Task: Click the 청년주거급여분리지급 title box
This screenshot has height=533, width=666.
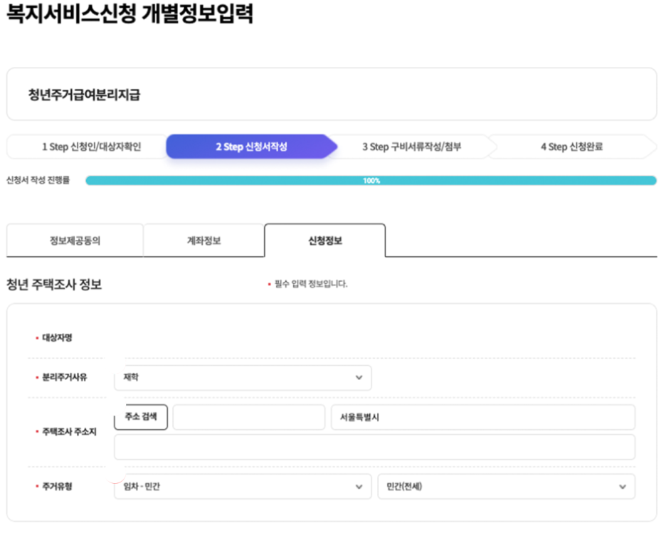Action: point(332,93)
